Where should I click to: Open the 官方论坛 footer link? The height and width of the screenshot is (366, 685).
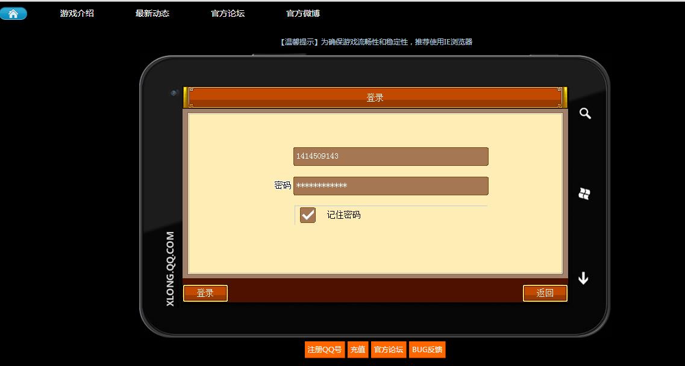(388, 349)
